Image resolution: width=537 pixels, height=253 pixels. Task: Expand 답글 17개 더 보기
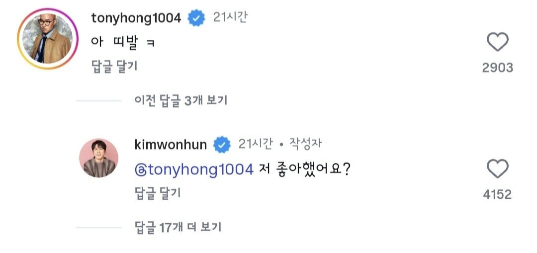point(178,228)
